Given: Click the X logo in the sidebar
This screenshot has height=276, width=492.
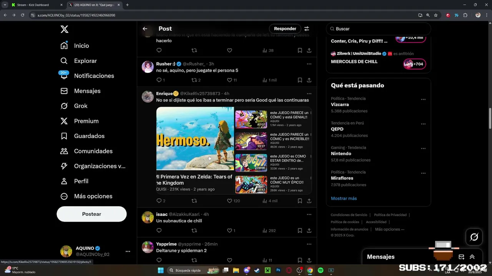Looking at the screenshot, I should point(65,29).
